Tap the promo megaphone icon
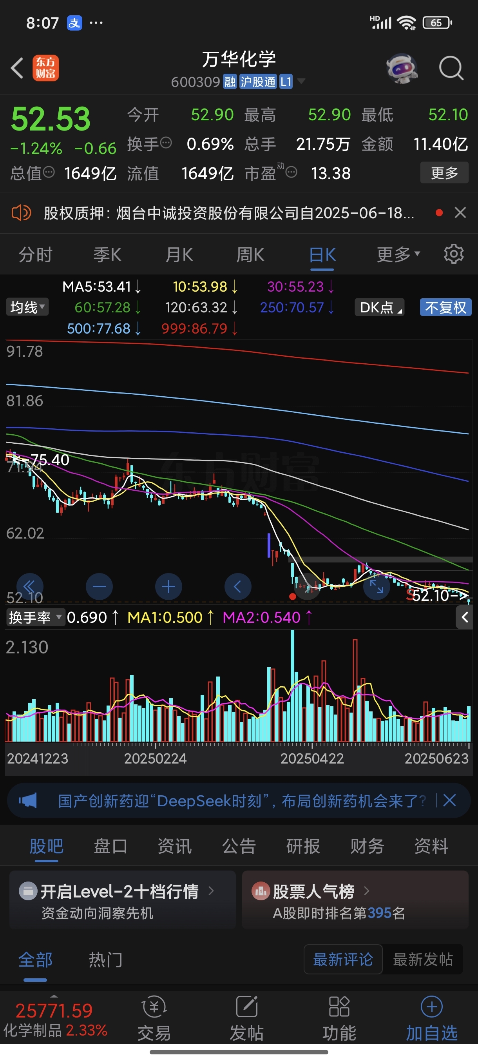Screen dimensions: 478x1063 coord(28,801)
